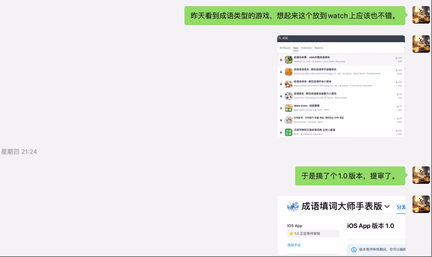Screen dimensions: 432x257
Task: Expand the chevron next to 成语填词大师手表版
Action: (387, 206)
